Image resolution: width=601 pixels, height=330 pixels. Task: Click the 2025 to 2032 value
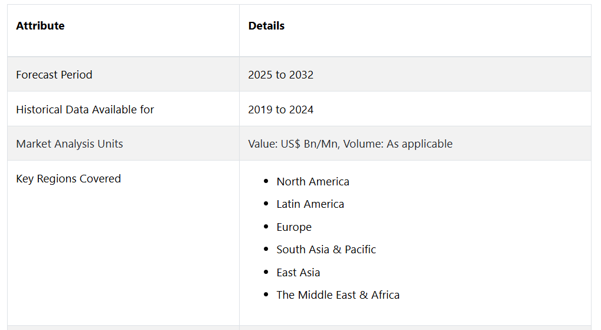(280, 75)
